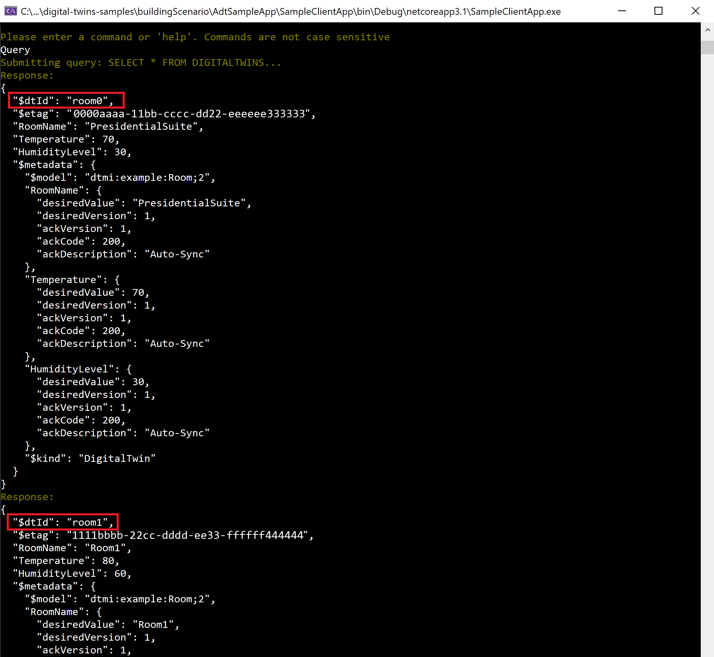Maximize the SampleClientApp console window

pyautogui.click(x=658, y=11)
